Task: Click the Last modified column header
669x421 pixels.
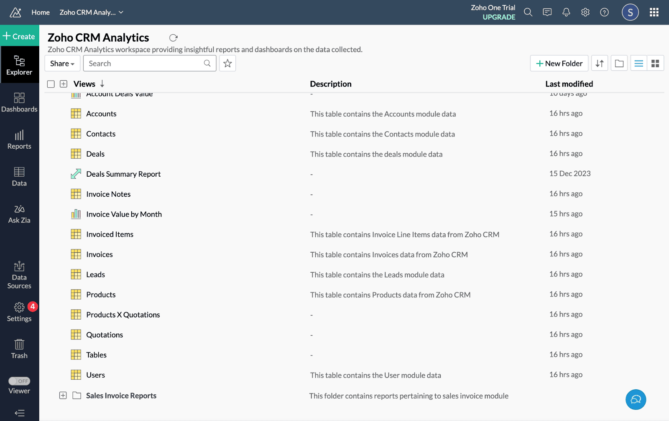Action: 569,84
